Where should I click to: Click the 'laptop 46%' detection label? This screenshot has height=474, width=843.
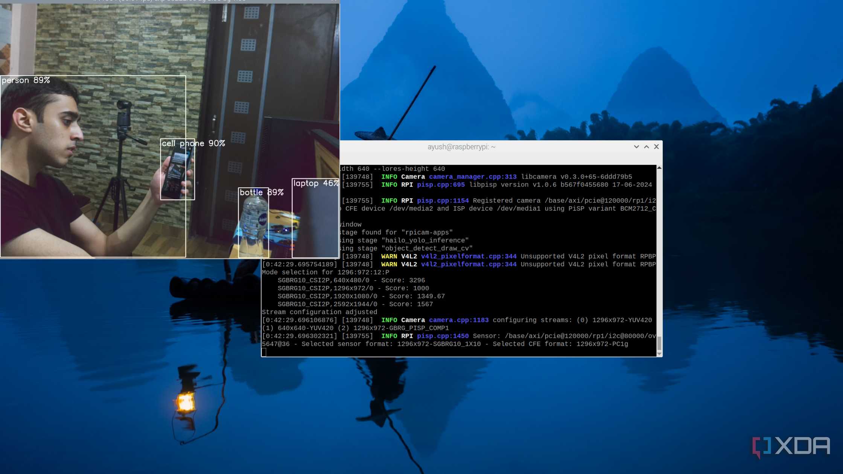click(316, 183)
